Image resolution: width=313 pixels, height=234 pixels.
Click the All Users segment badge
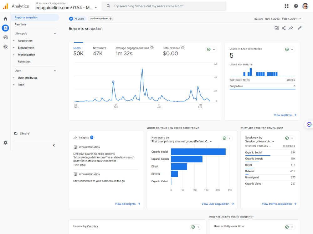pos(77,19)
